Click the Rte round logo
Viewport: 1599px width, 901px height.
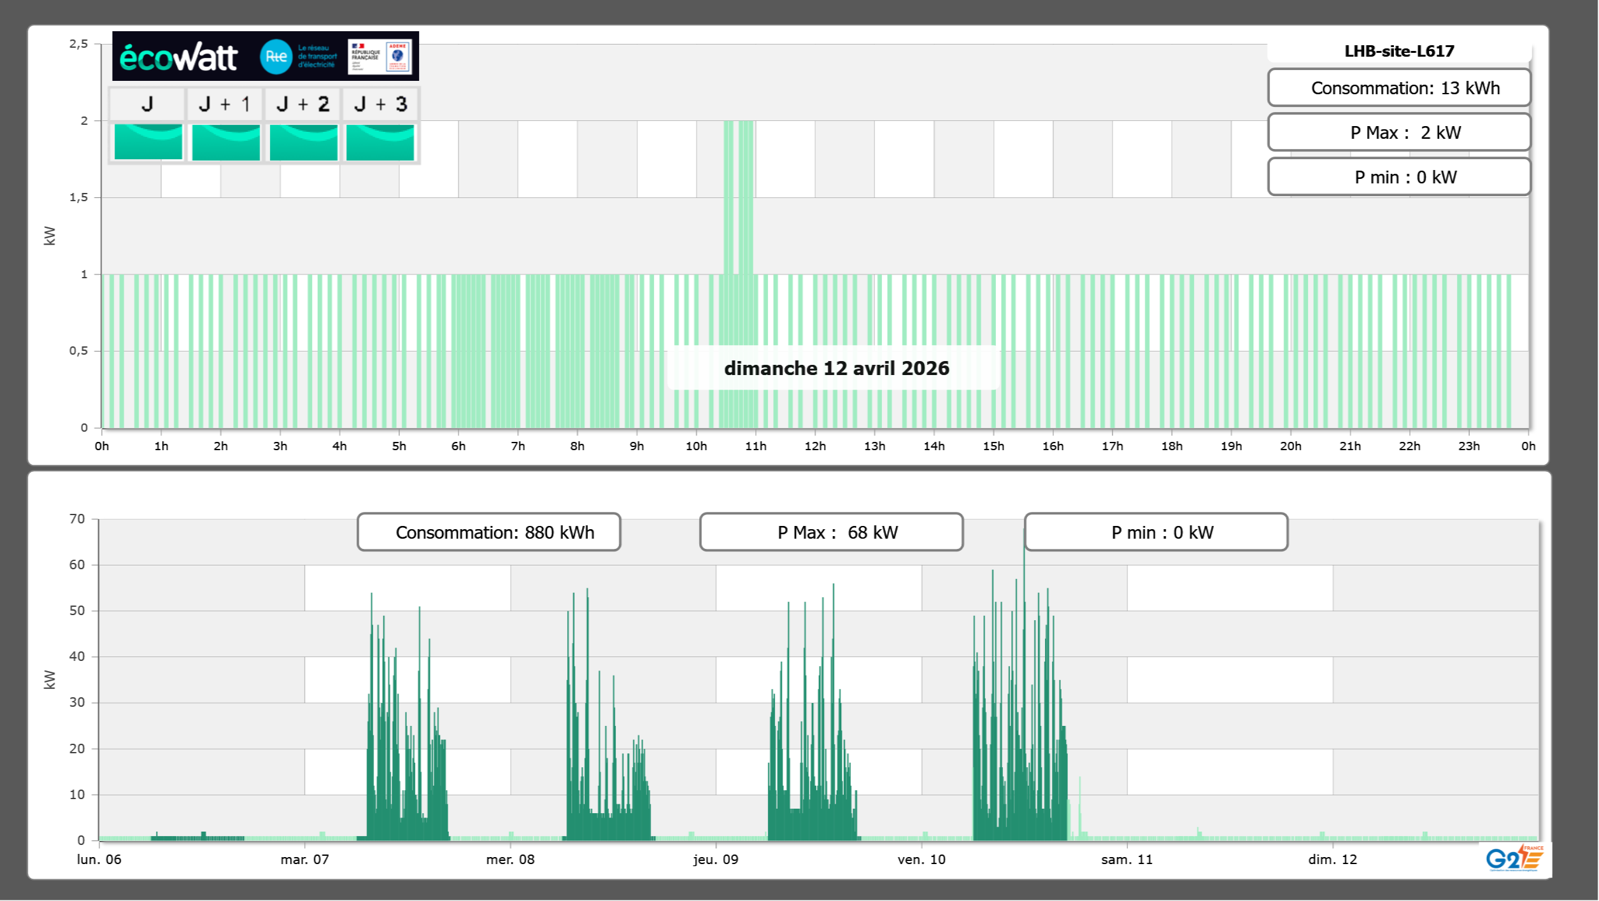[276, 57]
